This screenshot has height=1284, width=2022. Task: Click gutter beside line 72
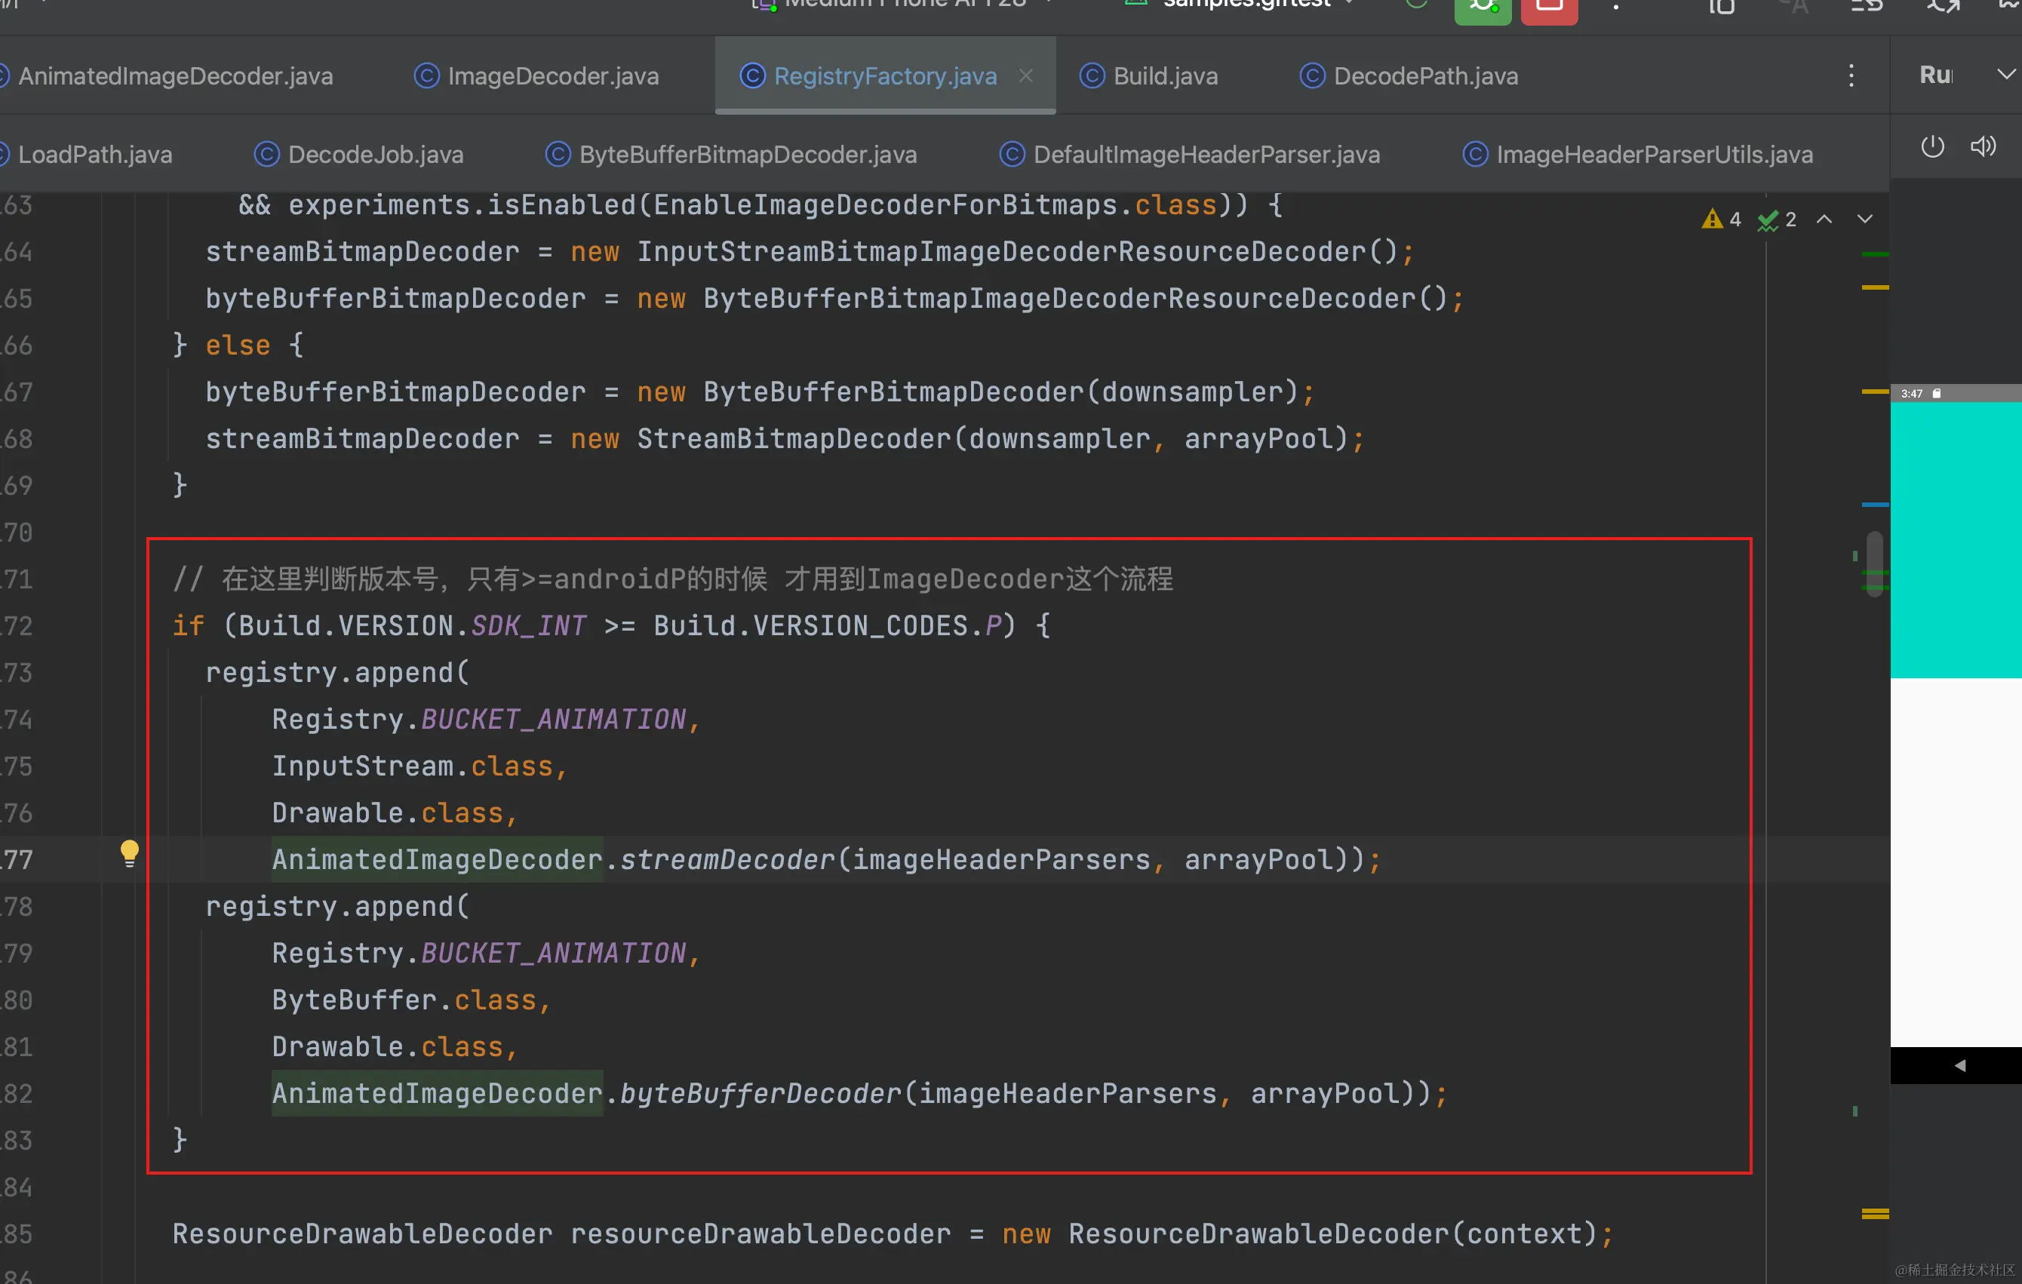[69, 625]
